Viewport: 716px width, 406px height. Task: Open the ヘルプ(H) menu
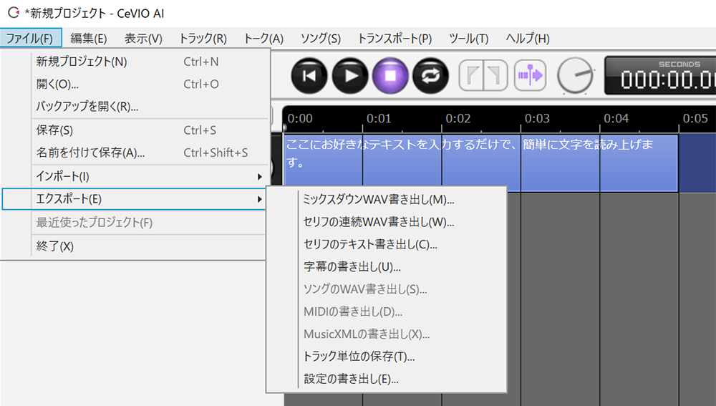pyautogui.click(x=528, y=39)
